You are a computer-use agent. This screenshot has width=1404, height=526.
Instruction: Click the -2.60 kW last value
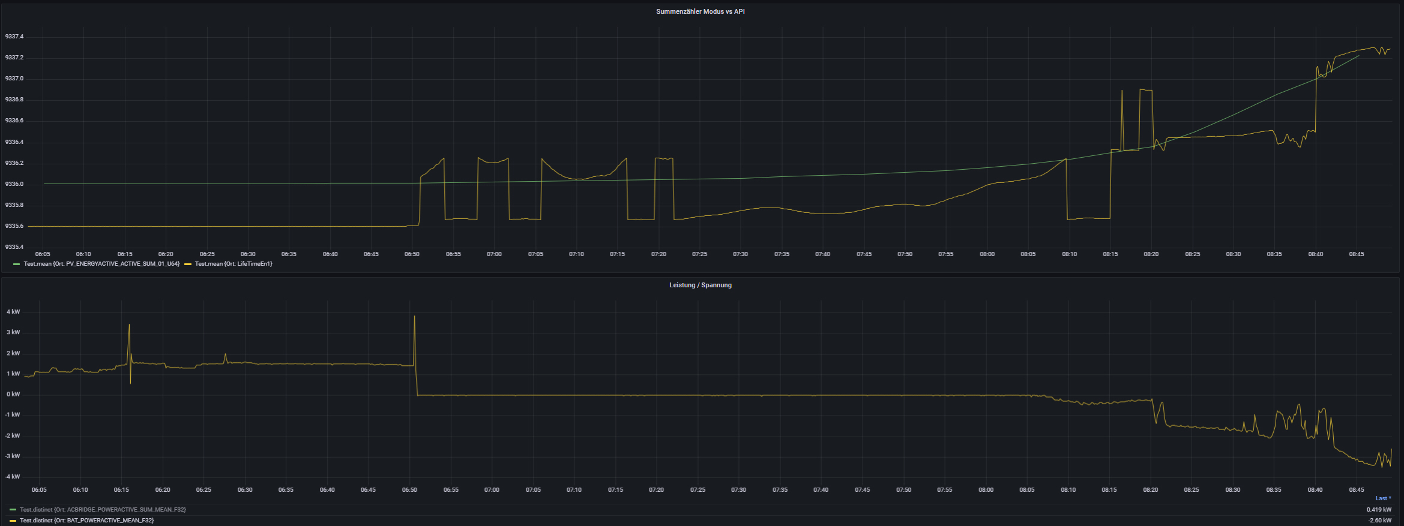click(1379, 521)
